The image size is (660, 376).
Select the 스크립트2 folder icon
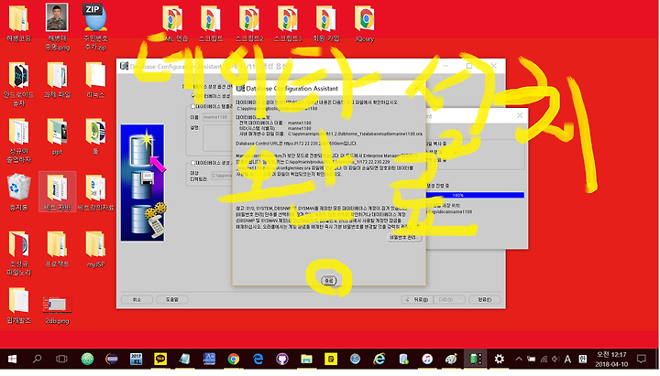249,24
